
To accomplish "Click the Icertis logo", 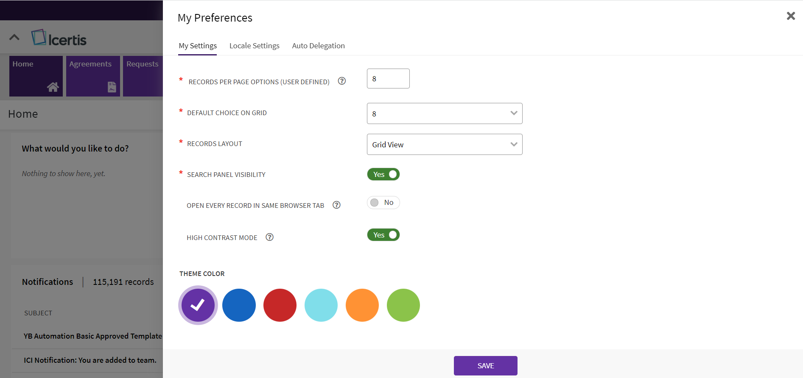I will click(x=59, y=38).
